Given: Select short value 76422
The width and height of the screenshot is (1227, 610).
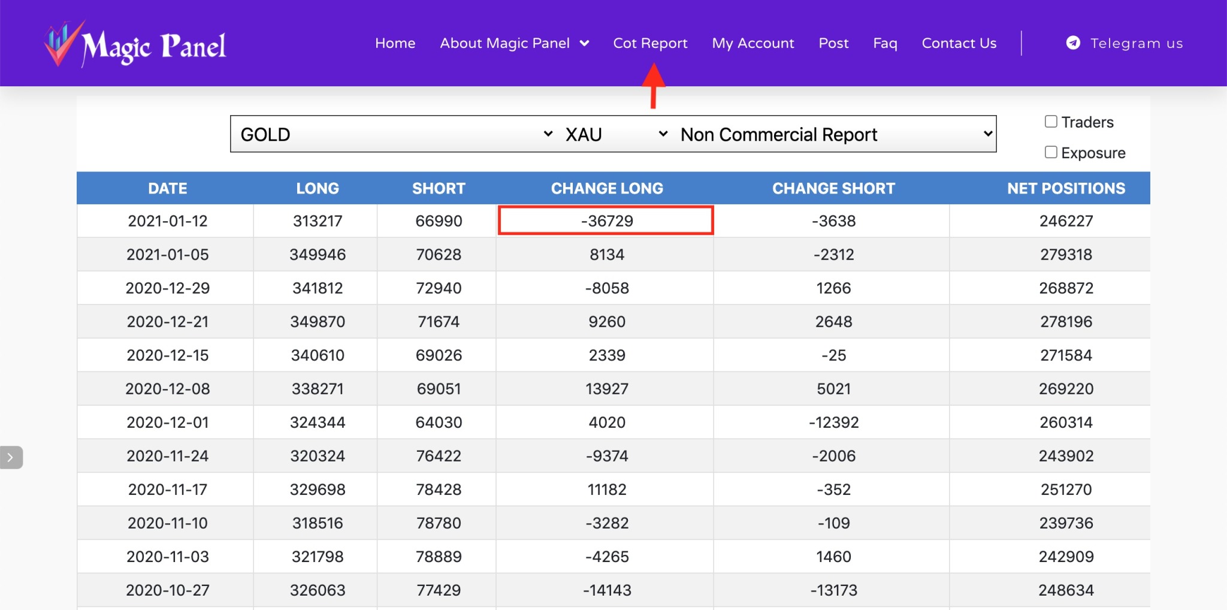Looking at the screenshot, I should point(439,456).
